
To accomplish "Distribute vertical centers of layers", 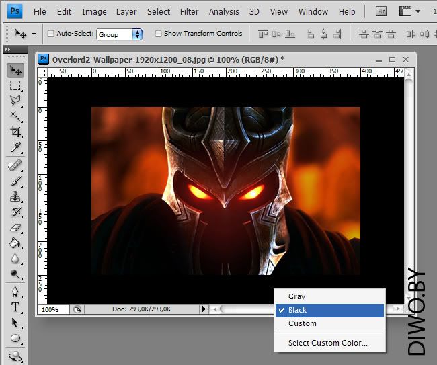I will 377,34.
